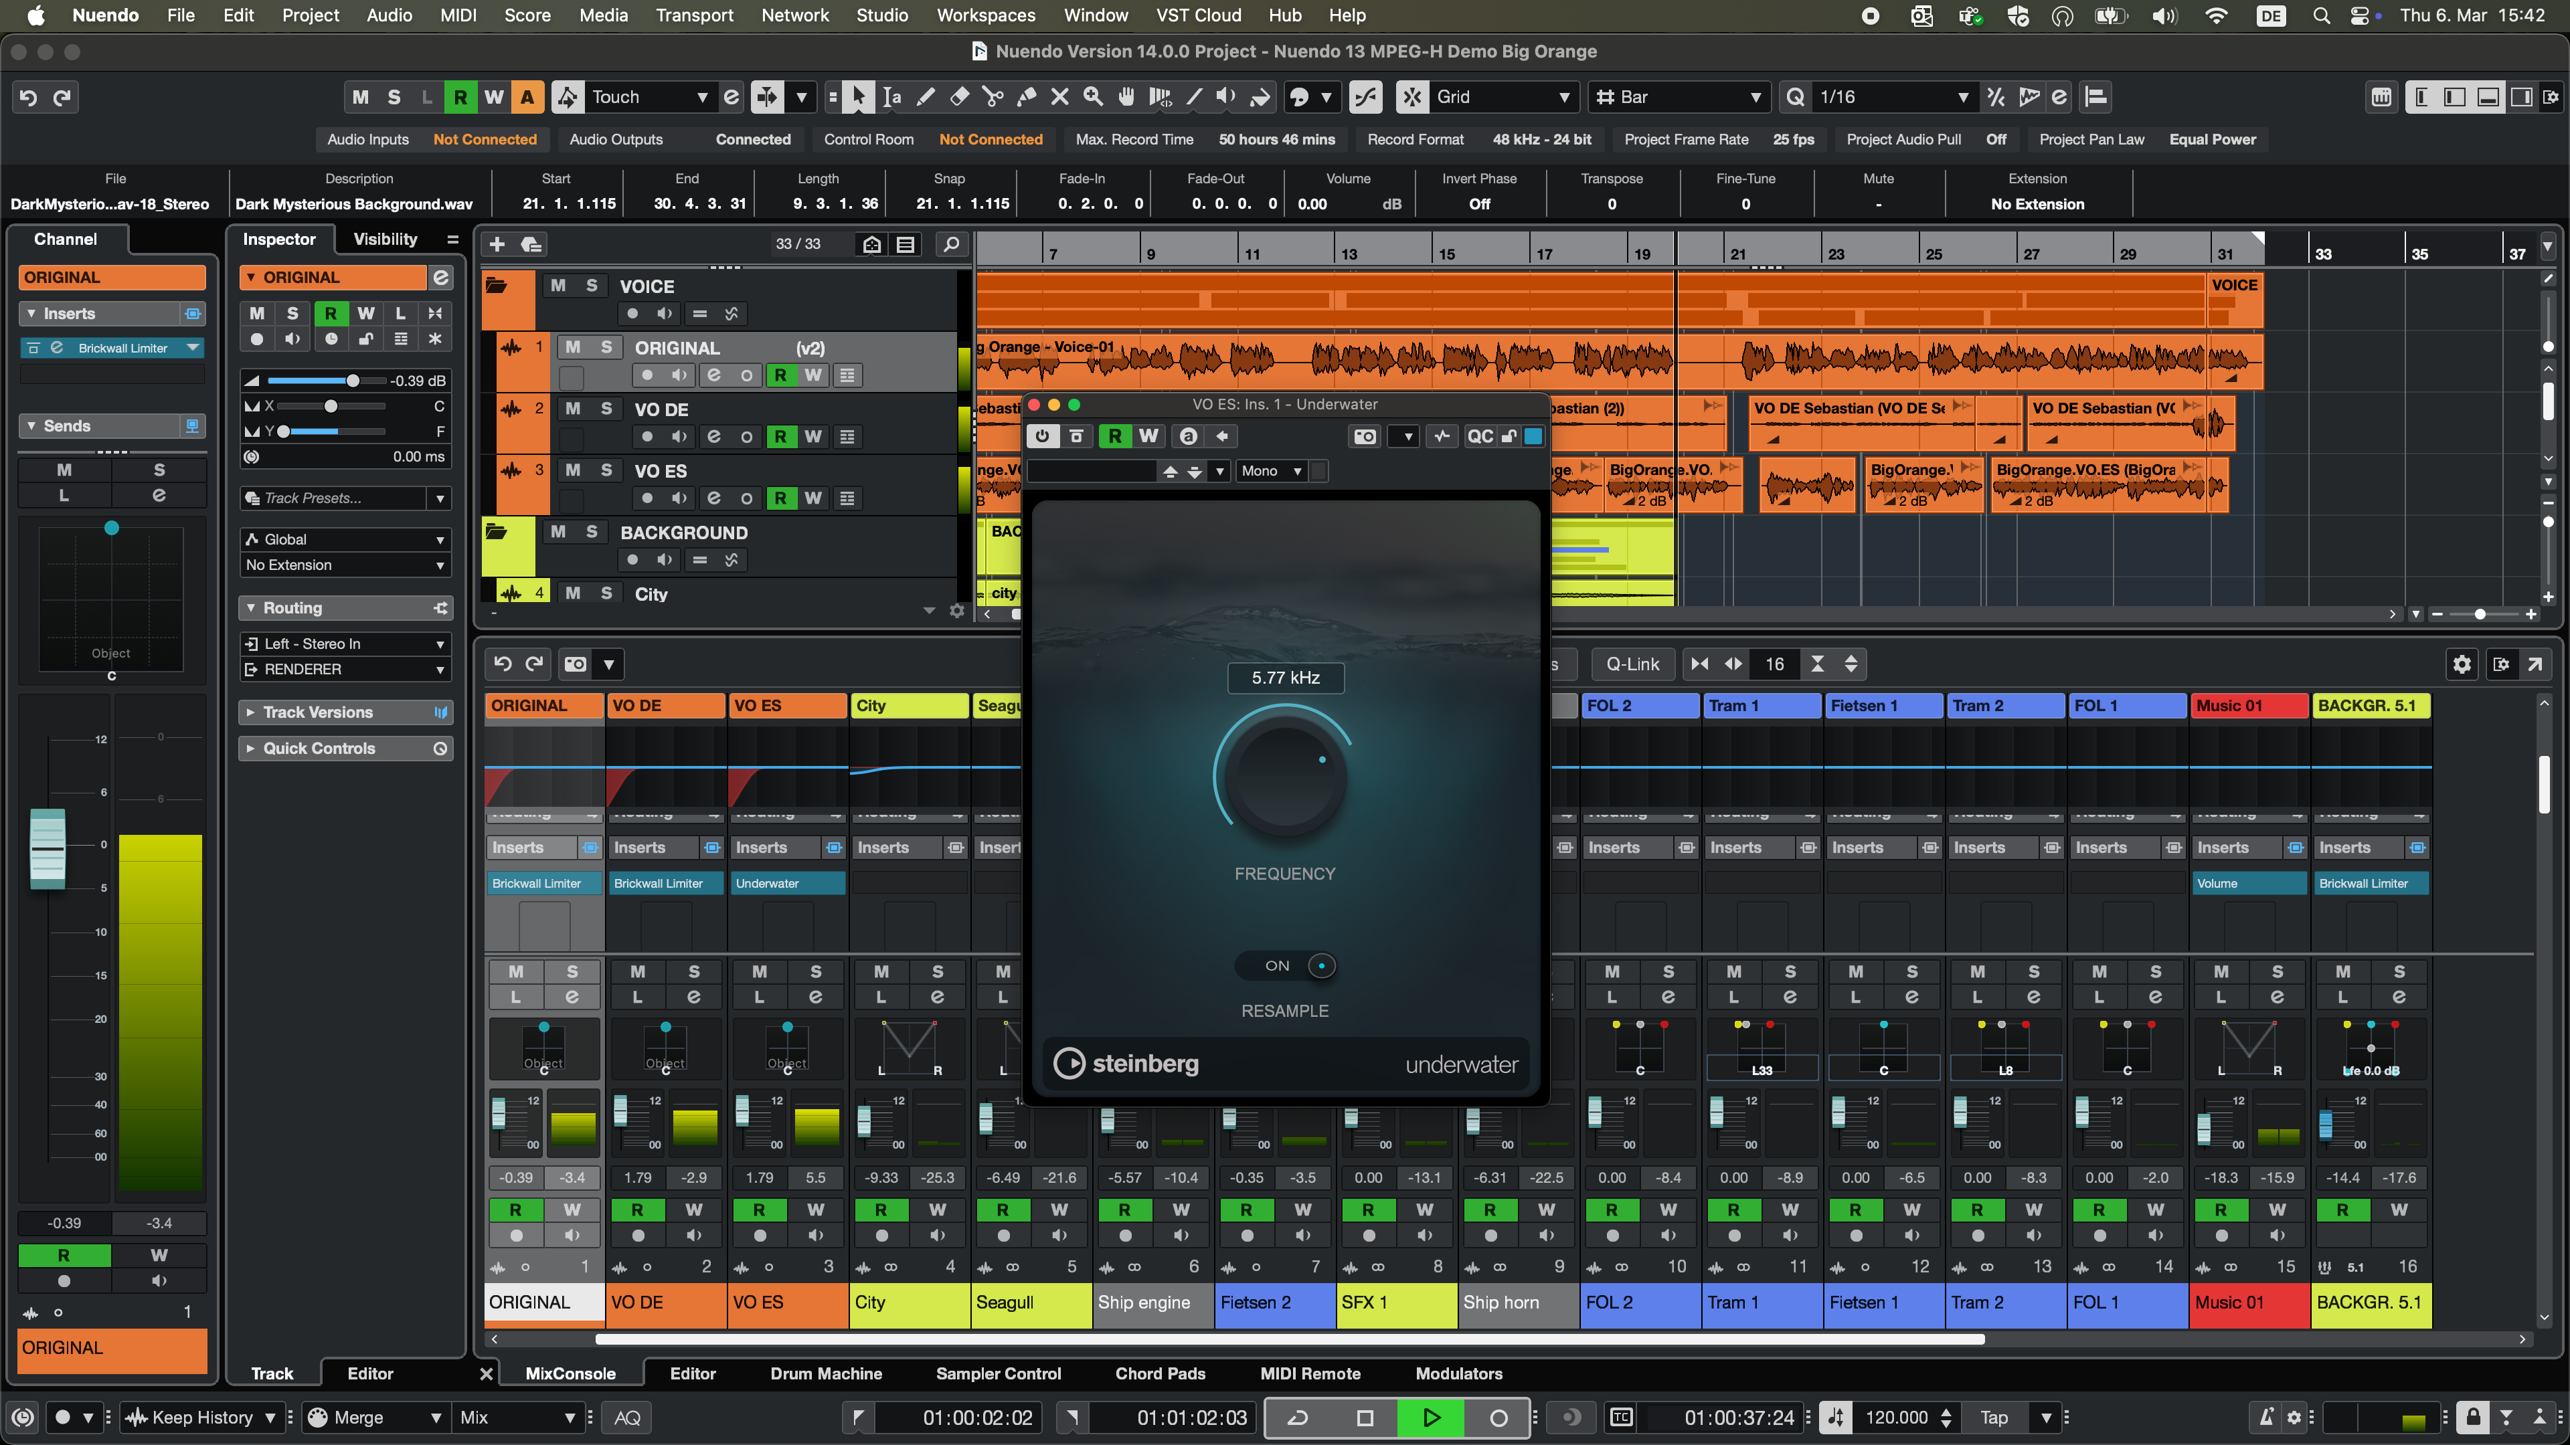Select the Glue tool in toolbar
This screenshot has height=1445, width=2570.
click(1025, 97)
